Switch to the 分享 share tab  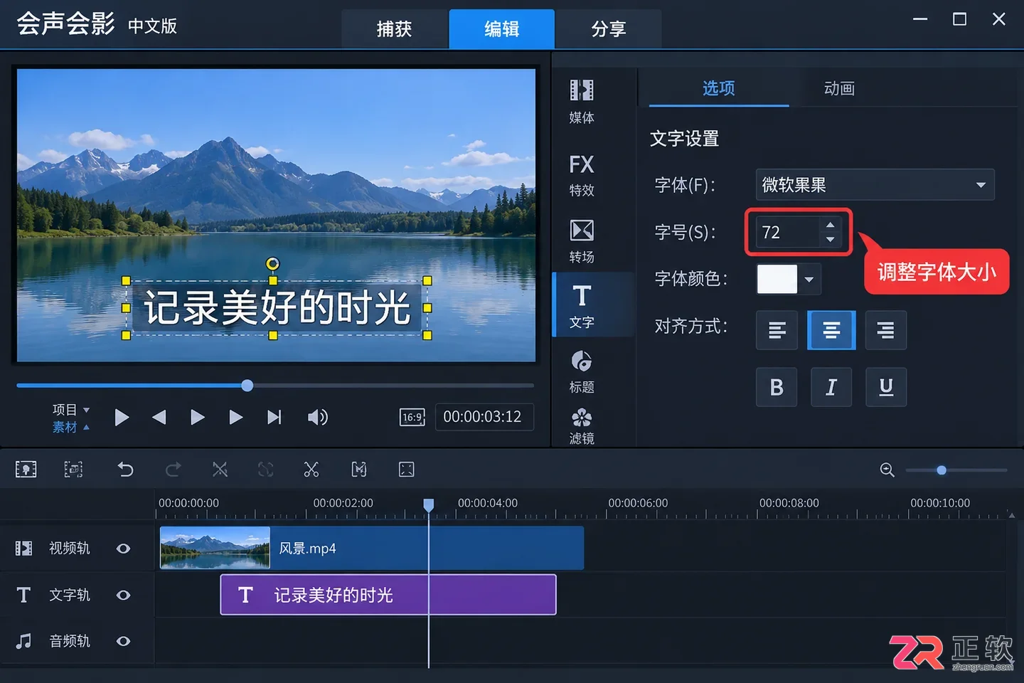coord(609,29)
